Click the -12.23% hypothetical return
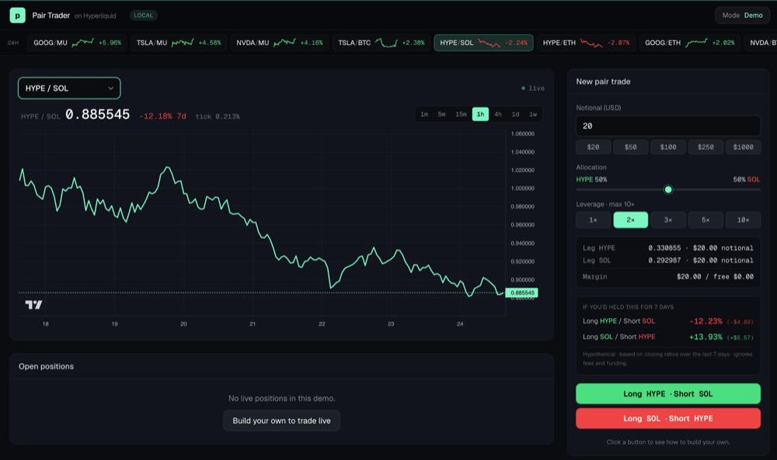The height and width of the screenshot is (460, 777). [x=706, y=321]
